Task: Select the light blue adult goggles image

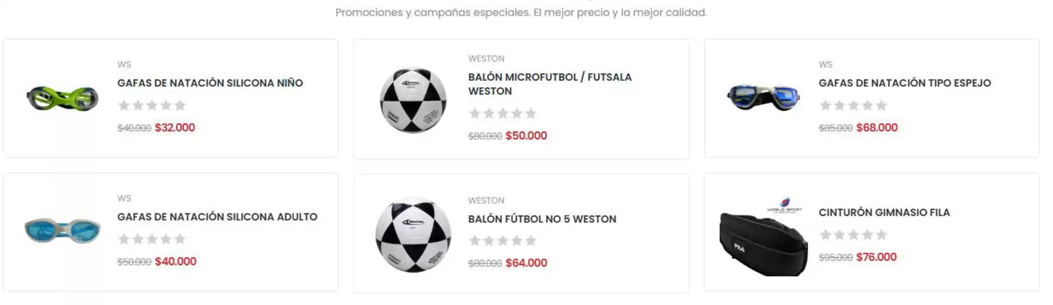Action: point(62,231)
